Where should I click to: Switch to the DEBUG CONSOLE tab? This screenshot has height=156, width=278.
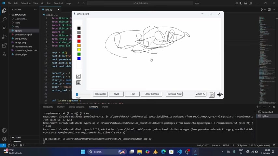click(76, 107)
